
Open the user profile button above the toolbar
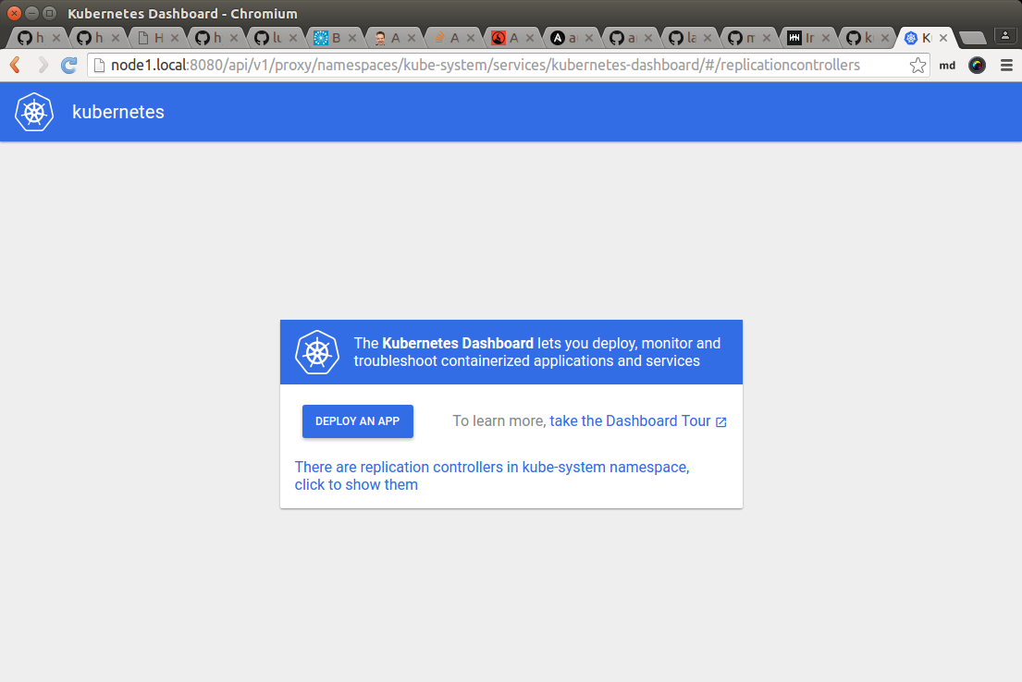point(1005,36)
